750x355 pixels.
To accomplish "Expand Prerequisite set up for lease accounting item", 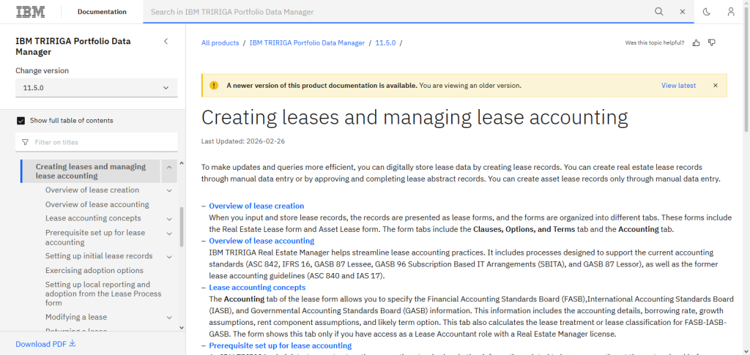I will click(169, 233).
